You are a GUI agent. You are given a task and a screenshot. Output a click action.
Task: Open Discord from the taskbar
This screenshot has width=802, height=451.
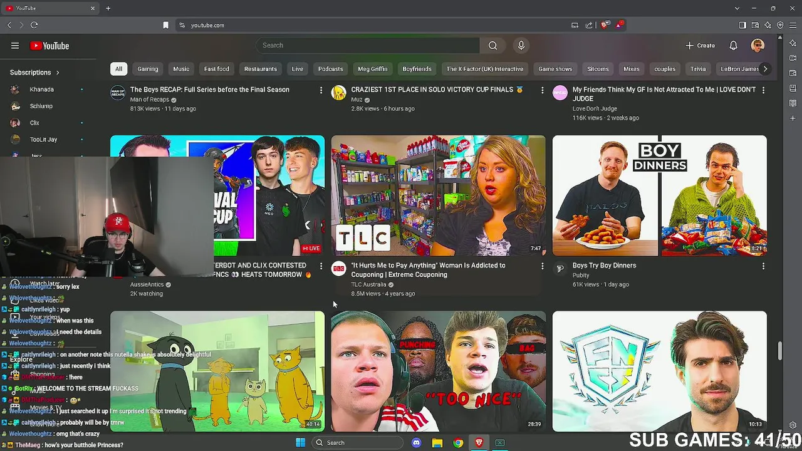pos(417,443)
